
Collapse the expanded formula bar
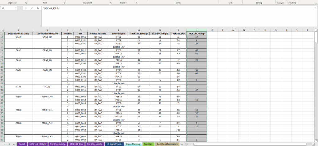point(315,8)
